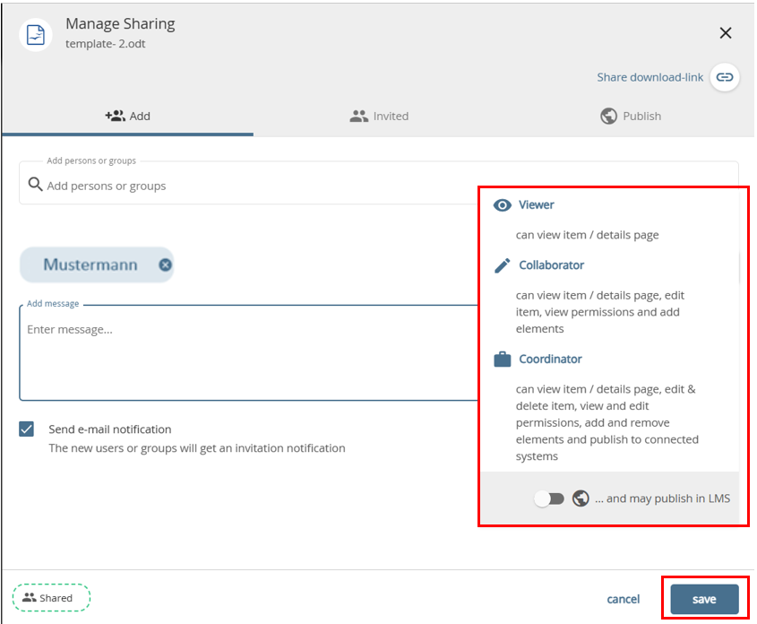The width and height of the screenshot is (757, 624).
Task: Pick the Coordinator permission role
Action: (550, 360)
